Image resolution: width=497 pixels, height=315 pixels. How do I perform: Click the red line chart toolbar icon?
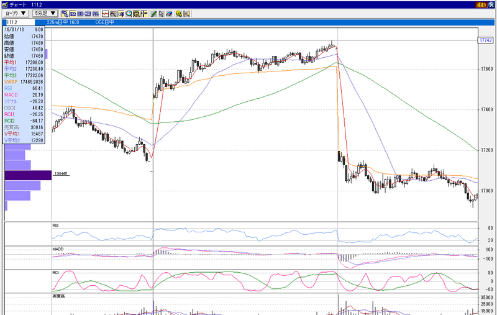[x=105, y=14]
